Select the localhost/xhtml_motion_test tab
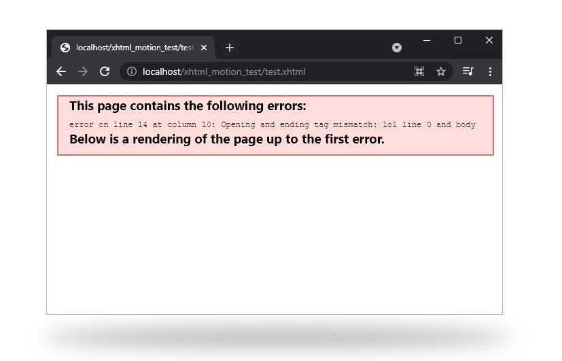Image resolution: width=562 pixels, height=361 pixels. click(x=133, y=48)
